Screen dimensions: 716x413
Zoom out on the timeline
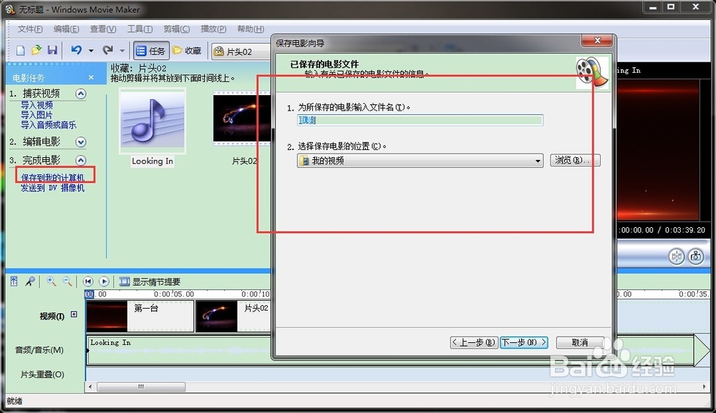coord(67,282)
